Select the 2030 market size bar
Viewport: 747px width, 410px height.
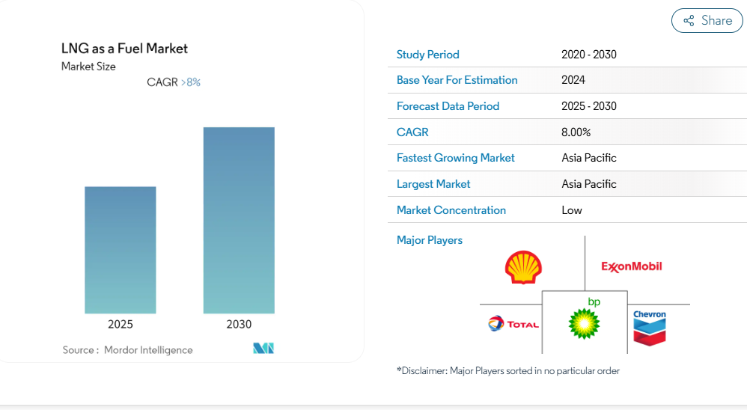pos(239,220)
